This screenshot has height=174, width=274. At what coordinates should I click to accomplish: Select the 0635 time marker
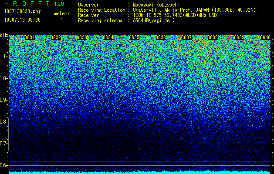134,37
